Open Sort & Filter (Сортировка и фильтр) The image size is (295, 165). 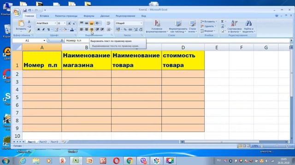pos(234,27)
